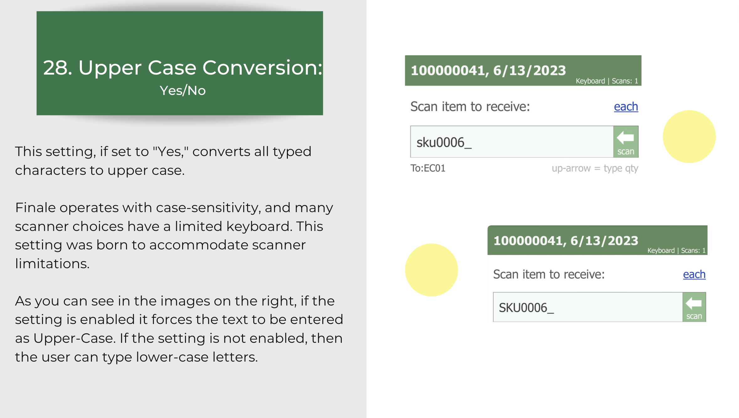
Task: Focus the input field containing sku0006_
Action: point(512,142)
